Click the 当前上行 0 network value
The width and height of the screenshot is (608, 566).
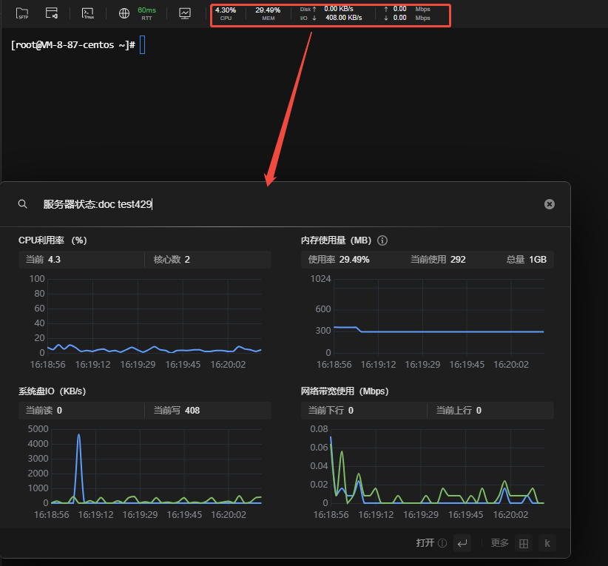coord(459,411)
